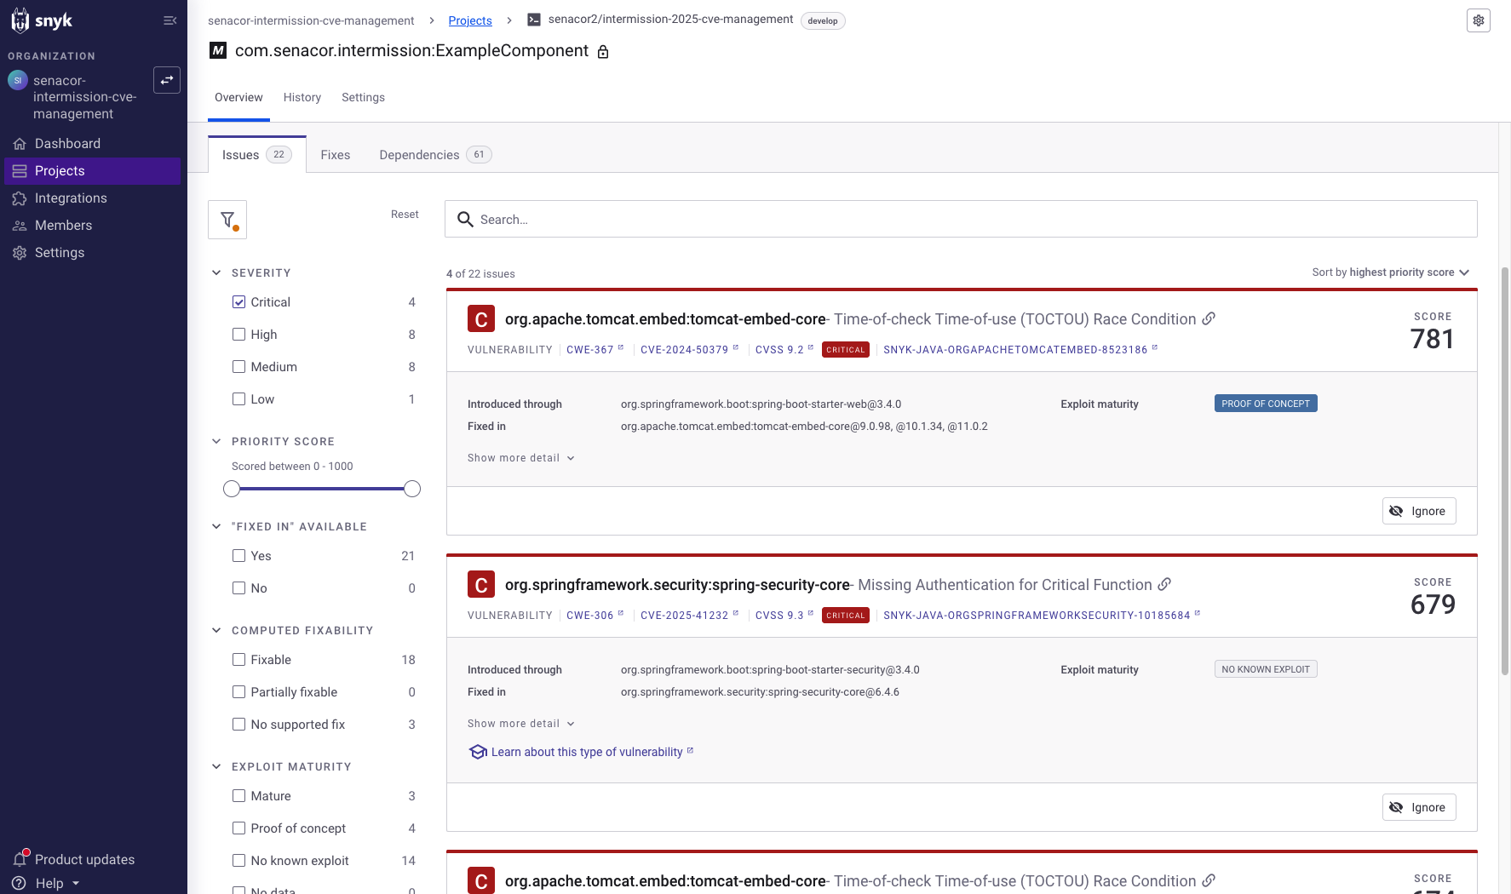The width and height of the screenshot is (1511, 894).
Task: Check Yes under Fixed in available
Action: click(238, 556)
